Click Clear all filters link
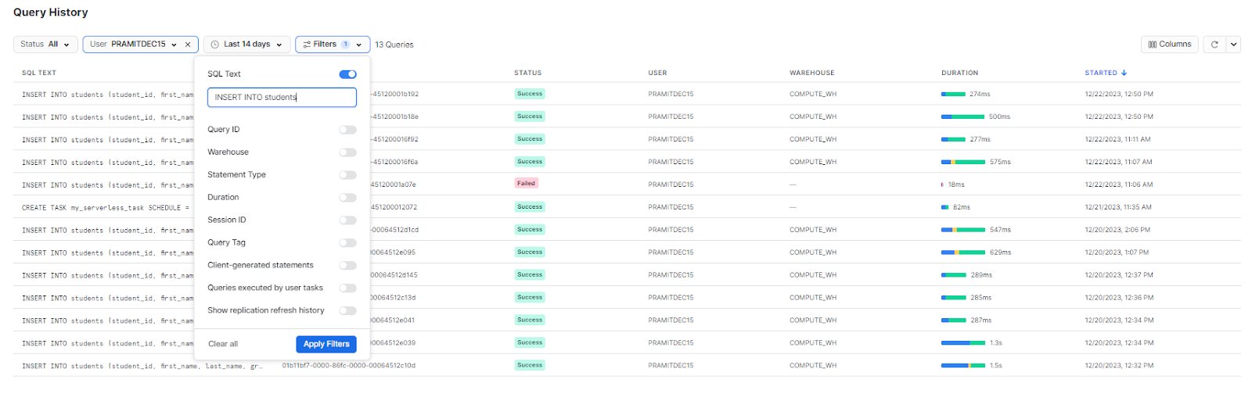The image size is (1252, 394). click(223, 344)
